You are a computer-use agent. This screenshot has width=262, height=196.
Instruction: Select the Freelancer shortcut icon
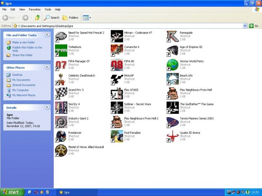point(61,136)
